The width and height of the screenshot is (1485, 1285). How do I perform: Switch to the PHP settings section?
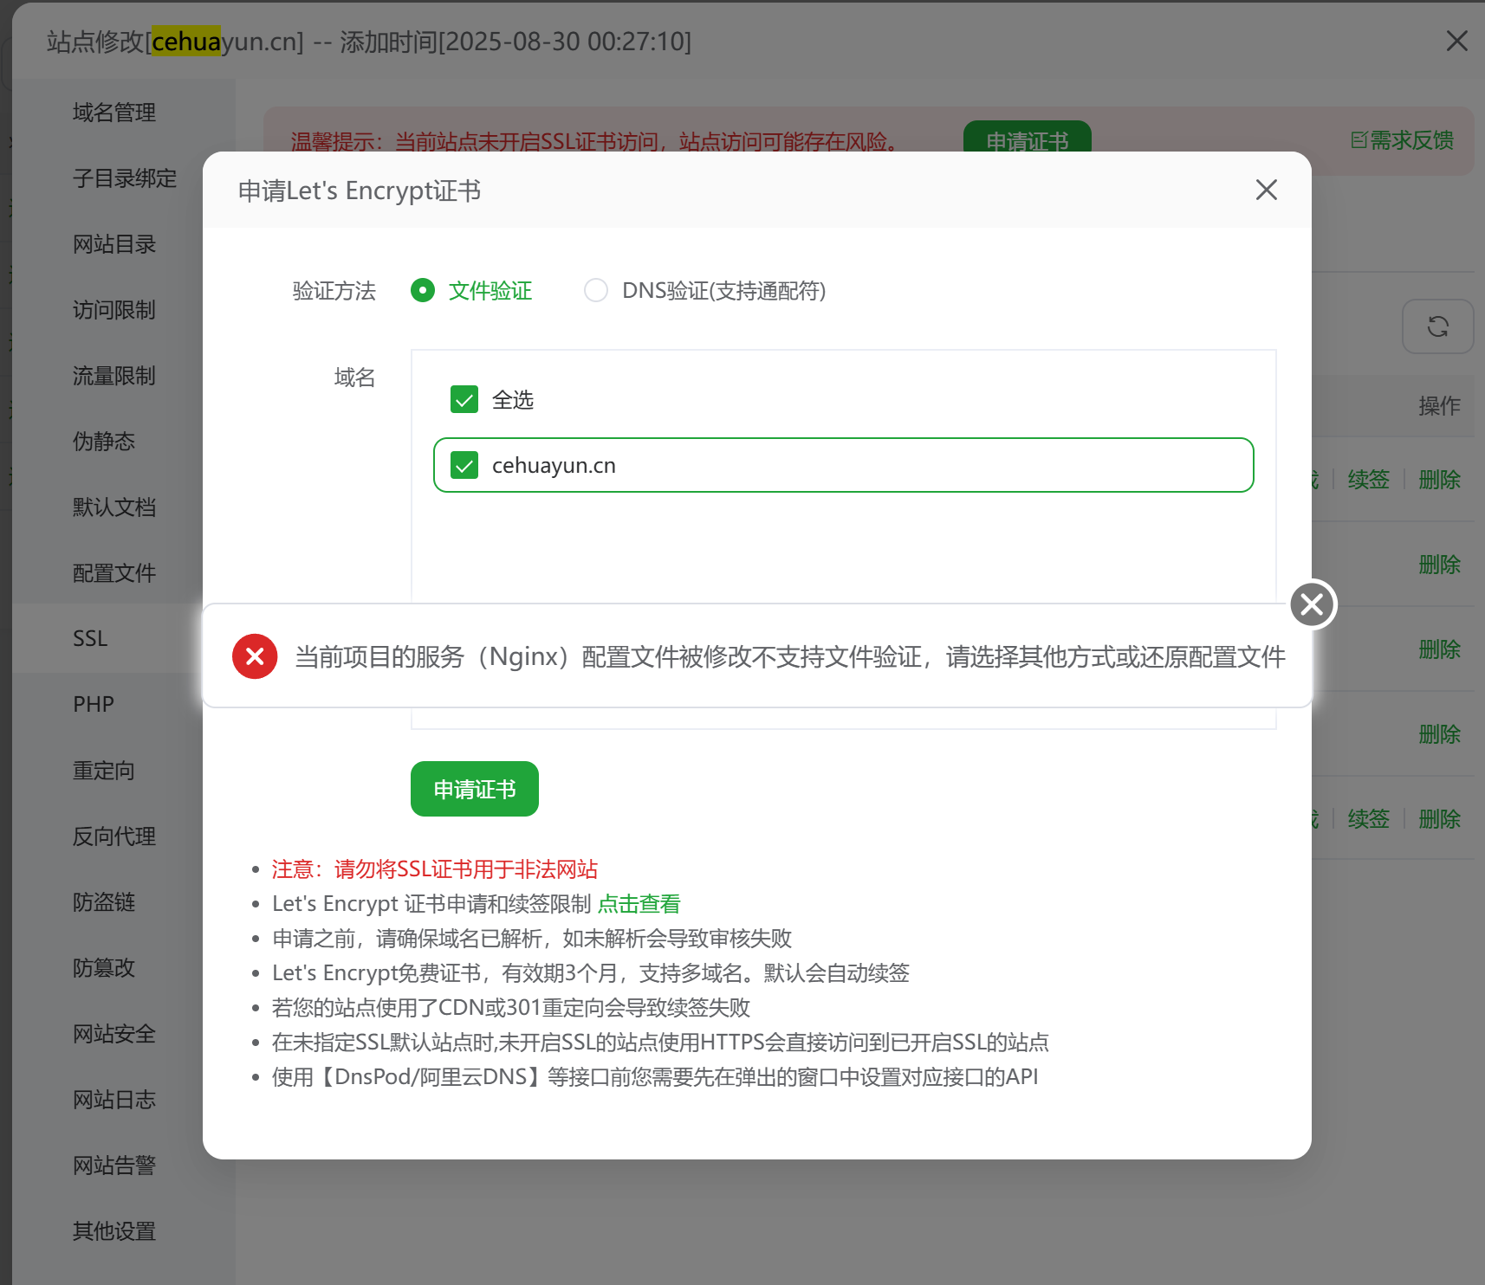pyautogui.click(x=93, y=704)
